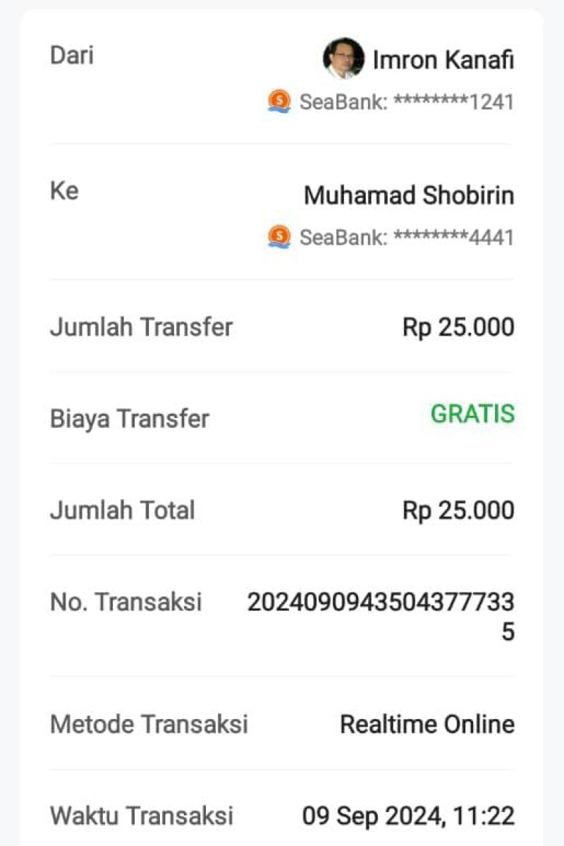The height and width of the screenshot is (846, 564).
Task: Select the sender name Imron Kanafi
Action: point(443,61)
